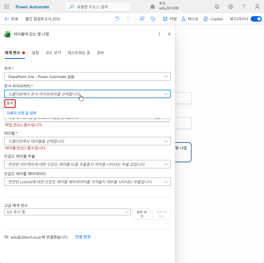Open the Copilot pane
Screen dimensions: 264x263
pyautogui.click(x=213, y=19)
